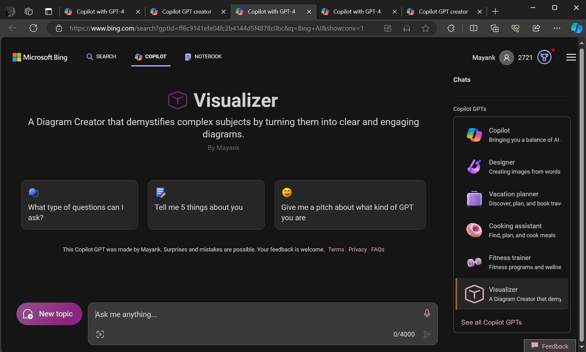Use the microphone voice input icon
The image size is (586, 352).
tap(427, 313)
